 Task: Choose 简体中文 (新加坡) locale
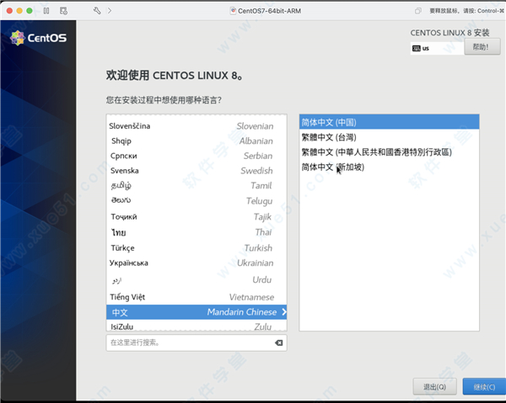coord(389,167)
